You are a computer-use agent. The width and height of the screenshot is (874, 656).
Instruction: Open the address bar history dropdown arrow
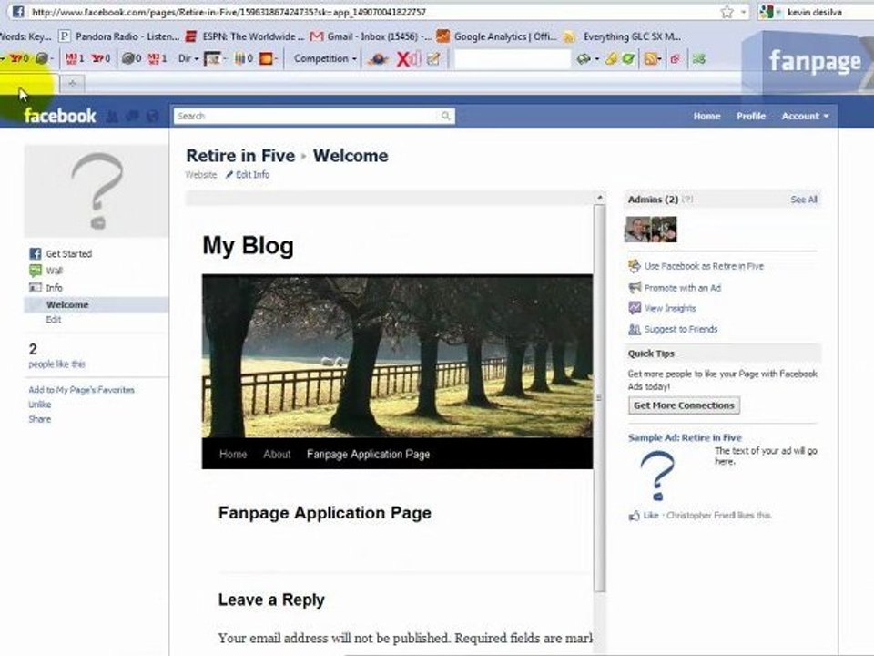coord(743,12)
